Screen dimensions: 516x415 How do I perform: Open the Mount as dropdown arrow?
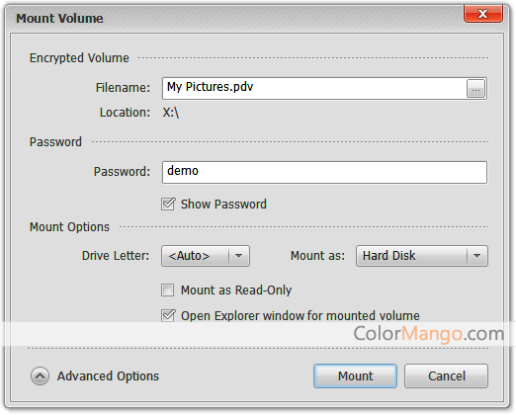[x=476, y=256]
